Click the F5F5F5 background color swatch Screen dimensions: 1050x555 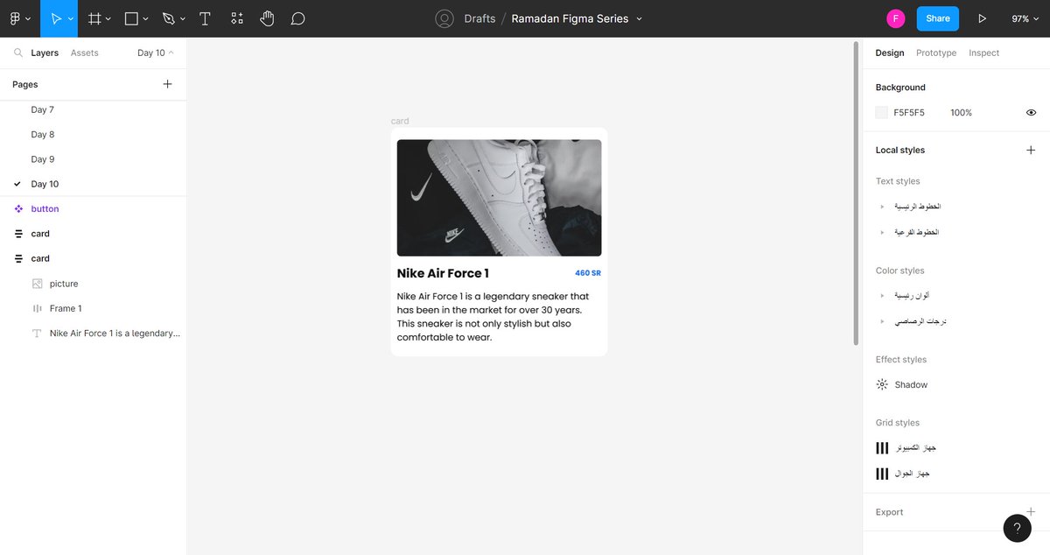click(882, 112)
